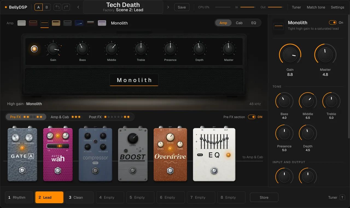Switch to compare slot B
This screenshot has width=350, height=208.
46,7
